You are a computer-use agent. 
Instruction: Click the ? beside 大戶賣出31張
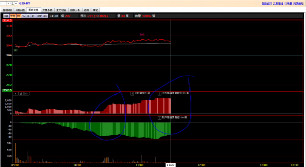[132, 93]
